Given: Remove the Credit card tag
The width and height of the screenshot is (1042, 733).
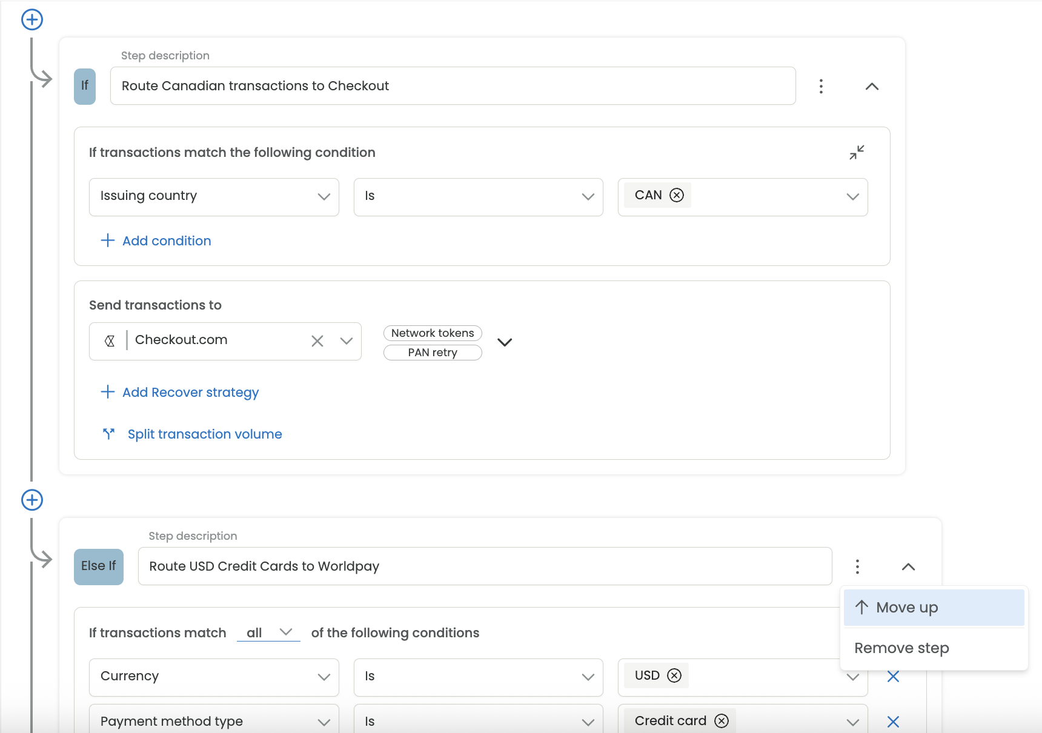Looking at the screenshot, I should (722, 721).
